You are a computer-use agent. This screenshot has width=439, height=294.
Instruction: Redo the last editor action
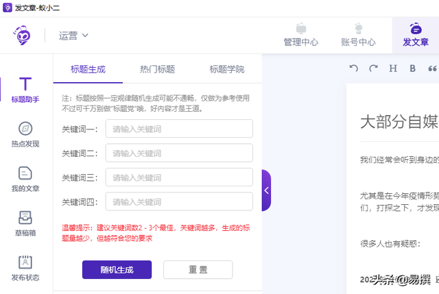(373, 69)
